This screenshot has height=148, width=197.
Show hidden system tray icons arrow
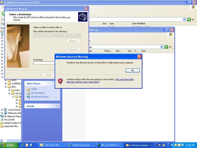(x=172, y=145)
